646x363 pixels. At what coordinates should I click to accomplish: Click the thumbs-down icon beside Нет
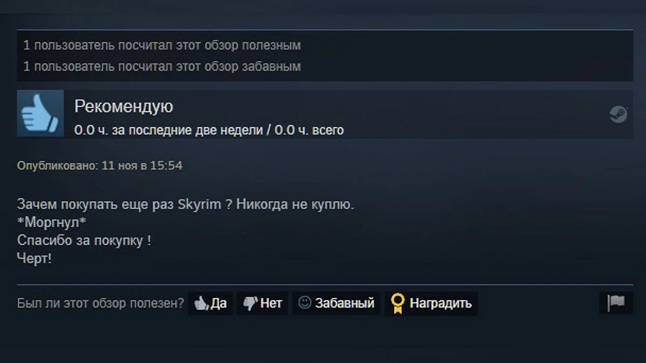250,303
